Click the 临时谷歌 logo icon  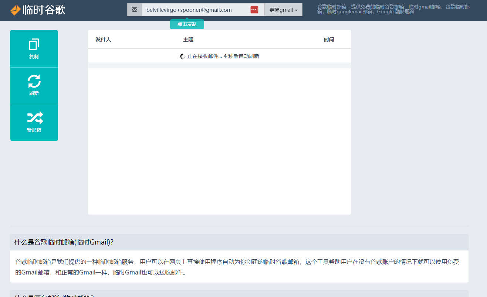point(16,10)
